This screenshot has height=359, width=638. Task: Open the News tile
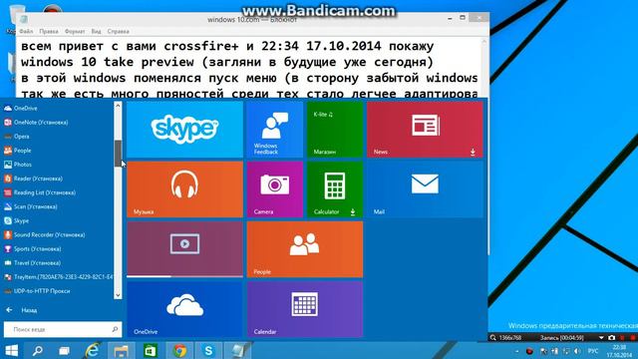(425, 129)
